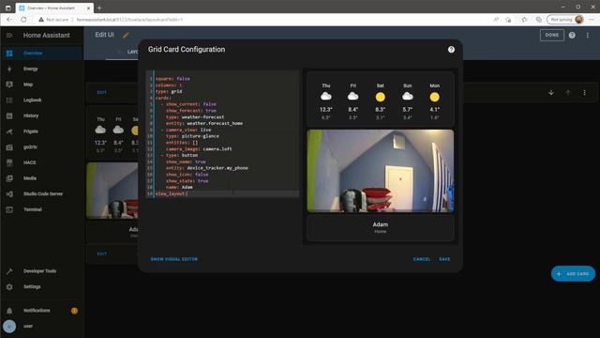Viewport: 600px width, 338px height.
Task: Click the go2rtc sidebar icon
Action: 9,147
